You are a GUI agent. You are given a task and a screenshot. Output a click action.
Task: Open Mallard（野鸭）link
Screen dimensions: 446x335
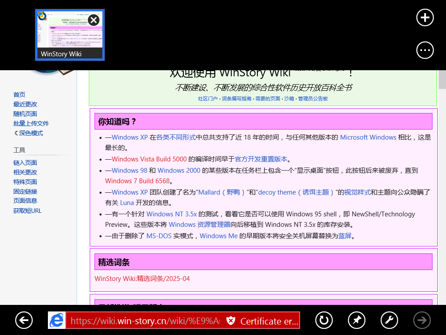click(x=221, y=192)
